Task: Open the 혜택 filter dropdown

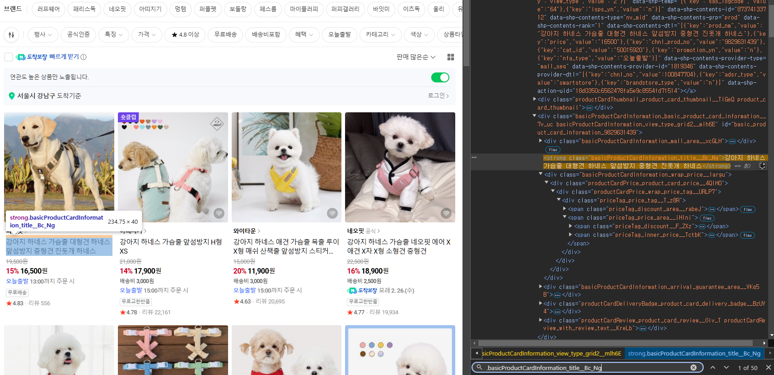Action: click(304, 34)
